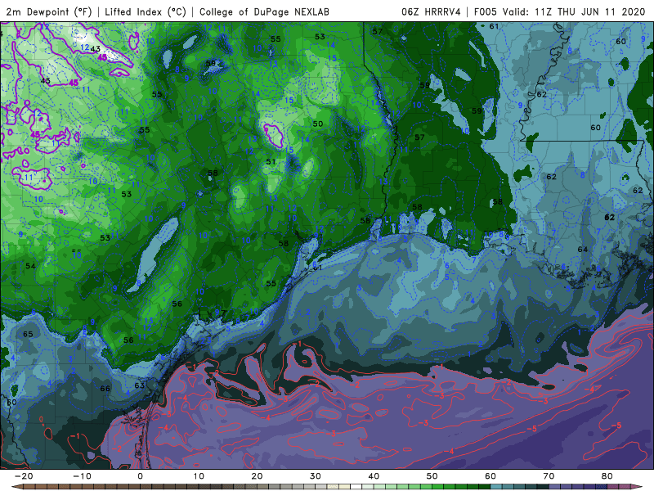
Task: Click the "54" dewpoint value on map
Action: 30,266
